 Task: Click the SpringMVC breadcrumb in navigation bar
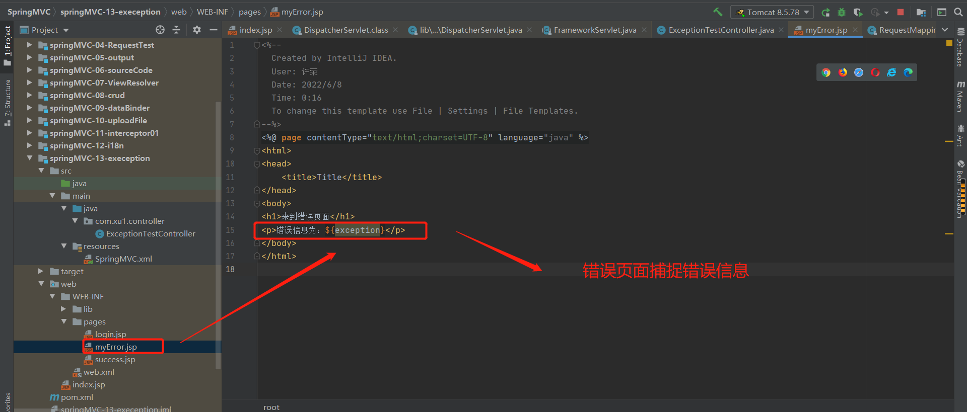tap(29, 12)
